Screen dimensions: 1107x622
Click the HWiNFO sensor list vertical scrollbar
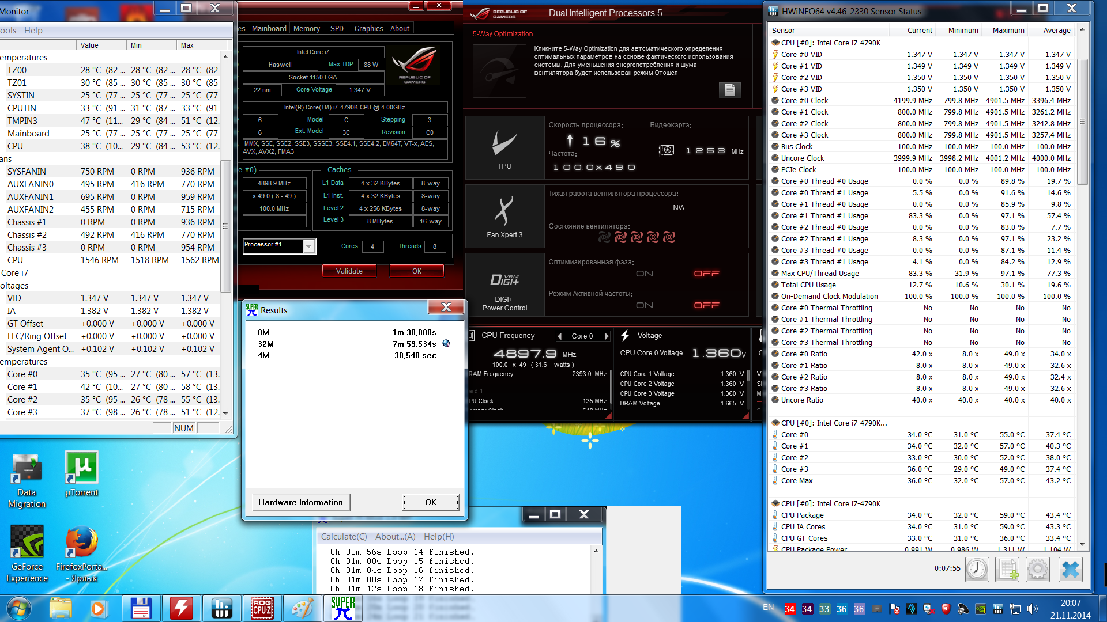point(1082,121)
